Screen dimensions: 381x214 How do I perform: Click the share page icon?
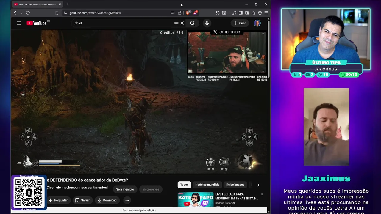pos(180,13)
